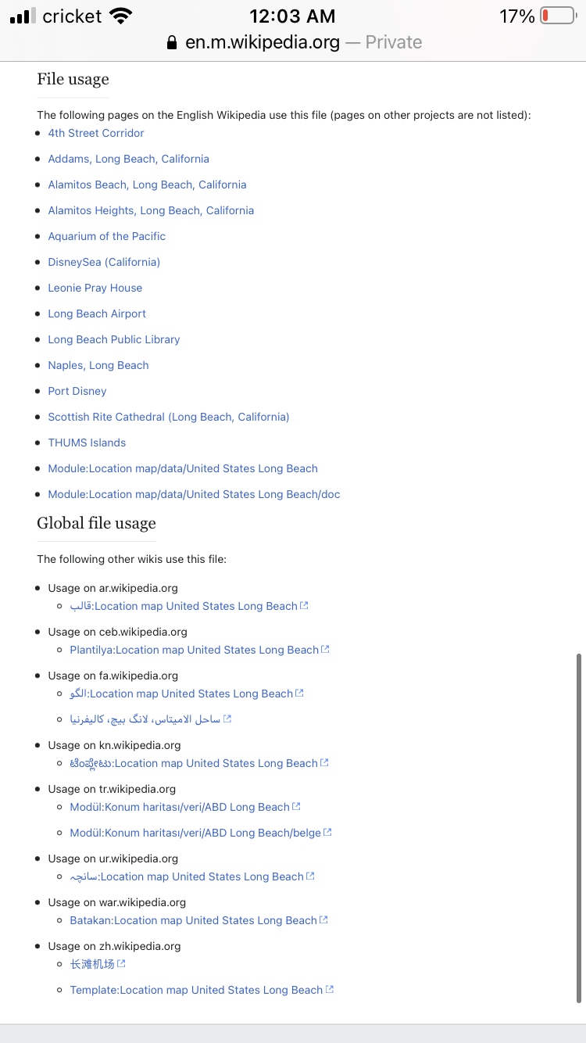The width and height of the screenshot is (586, 1043).
Task: Select 'Usage on zh.wikipedia.org' text
Action: (114, 946)
